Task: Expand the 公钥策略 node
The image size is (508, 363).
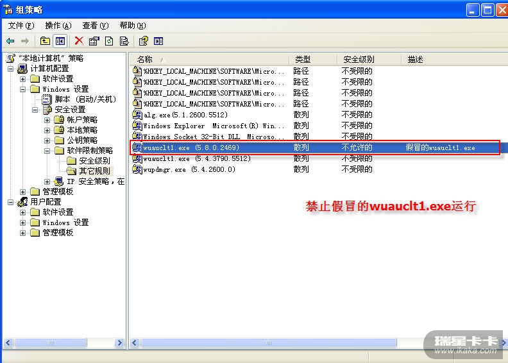Action: tap(47, 140)
